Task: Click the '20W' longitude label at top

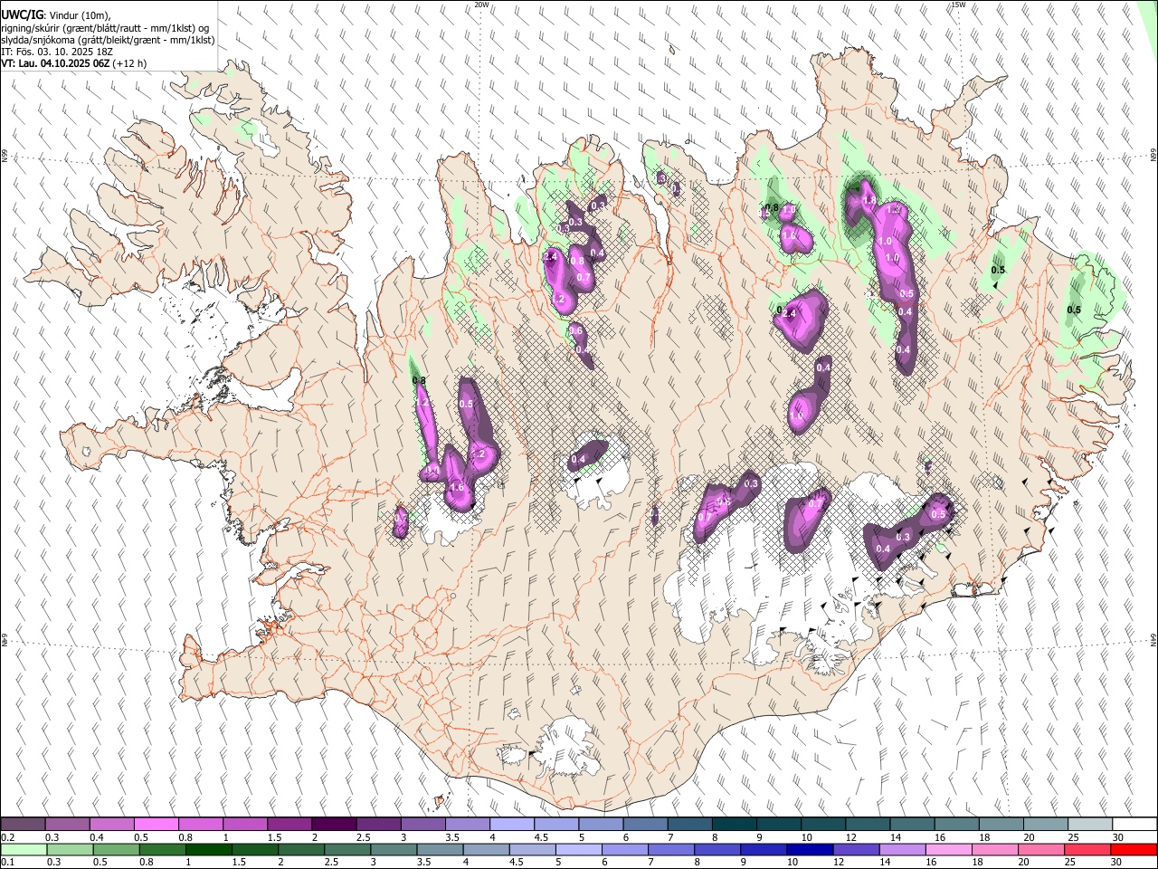Action: pyautogui.click(x=481, y=5)
